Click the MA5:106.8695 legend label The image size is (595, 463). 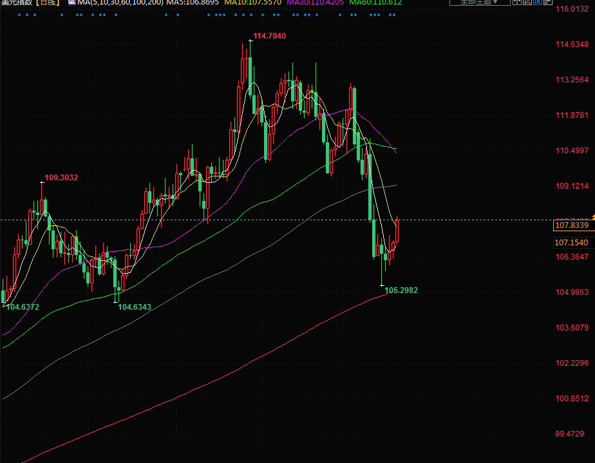point(193,3)
